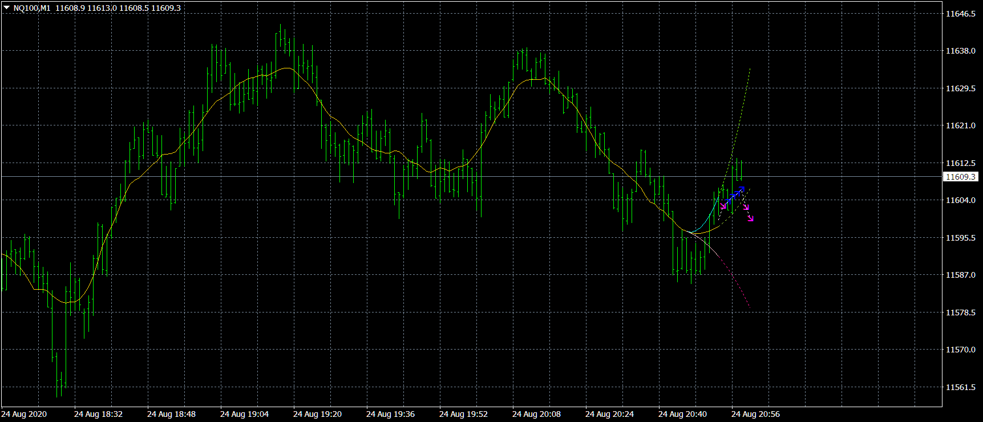Select the lowest magenta down arrow on the chart
This screenshot has height=422, width=983.
pyautogui.click(x=750, y=218)
